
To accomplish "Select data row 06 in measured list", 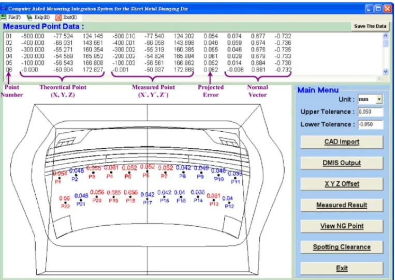I will (148, 70).
